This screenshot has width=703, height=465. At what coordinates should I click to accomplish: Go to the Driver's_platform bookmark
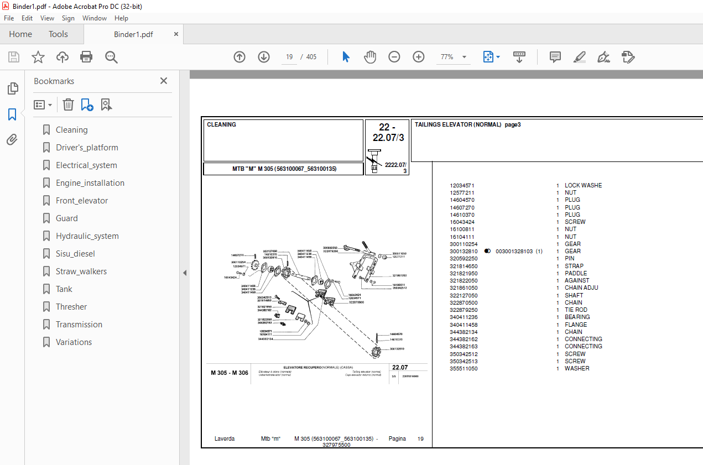87,148
